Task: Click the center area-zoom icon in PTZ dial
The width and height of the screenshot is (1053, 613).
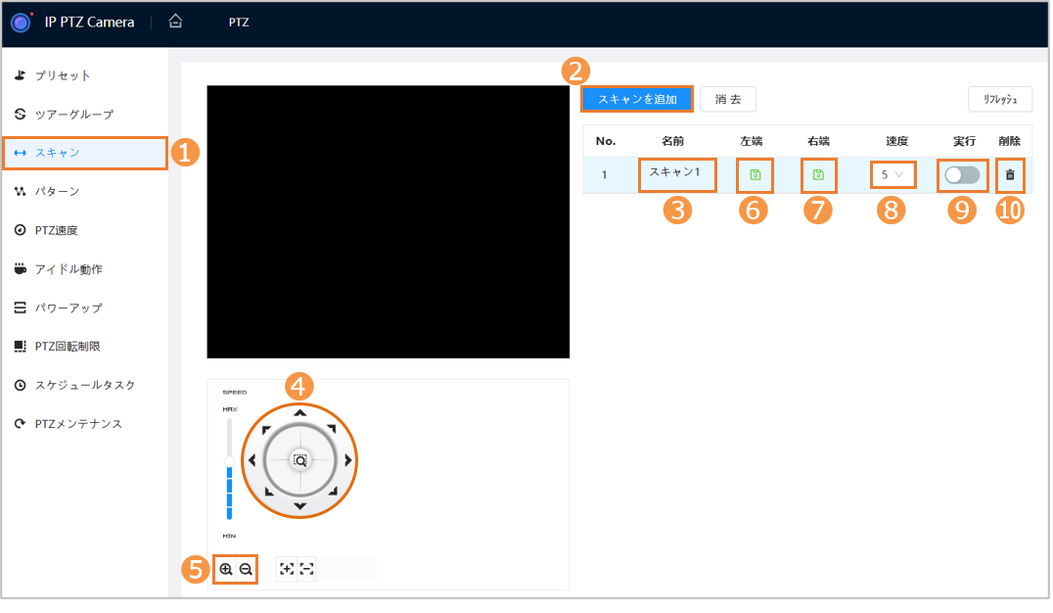Action: click(x=299, y=459)
